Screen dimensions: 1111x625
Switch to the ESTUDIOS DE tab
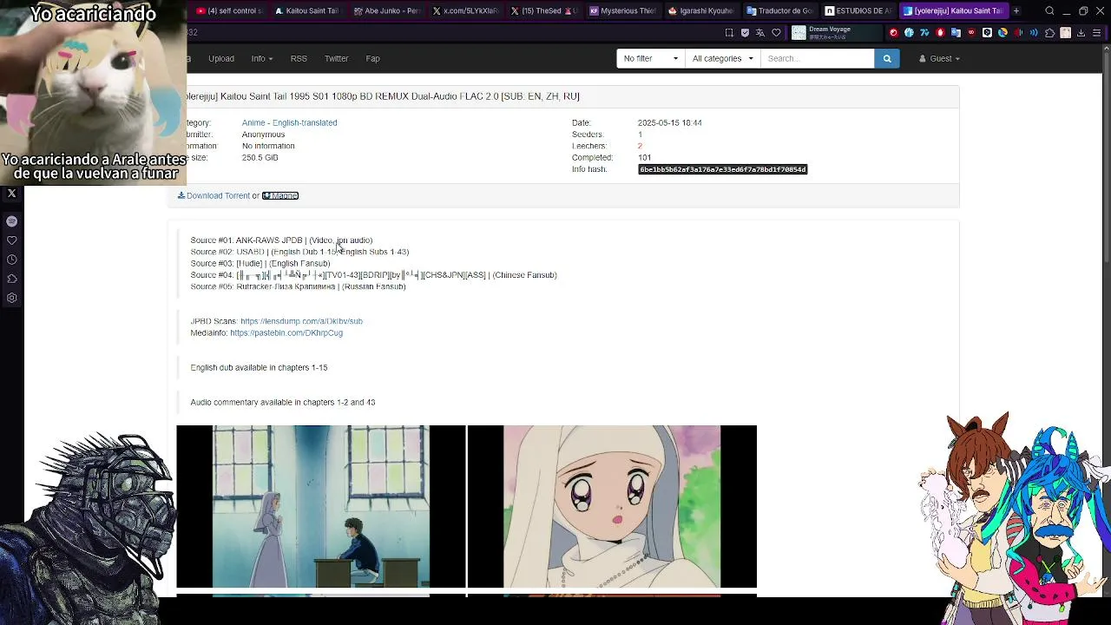[x=857, y=10]
